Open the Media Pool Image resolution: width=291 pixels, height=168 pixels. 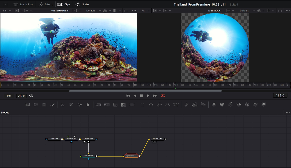coord(24,4)
